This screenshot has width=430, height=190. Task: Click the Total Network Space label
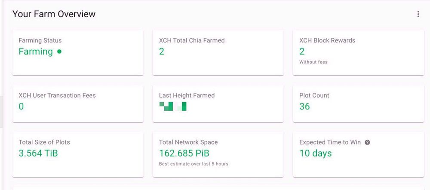(x=188, y=142)
